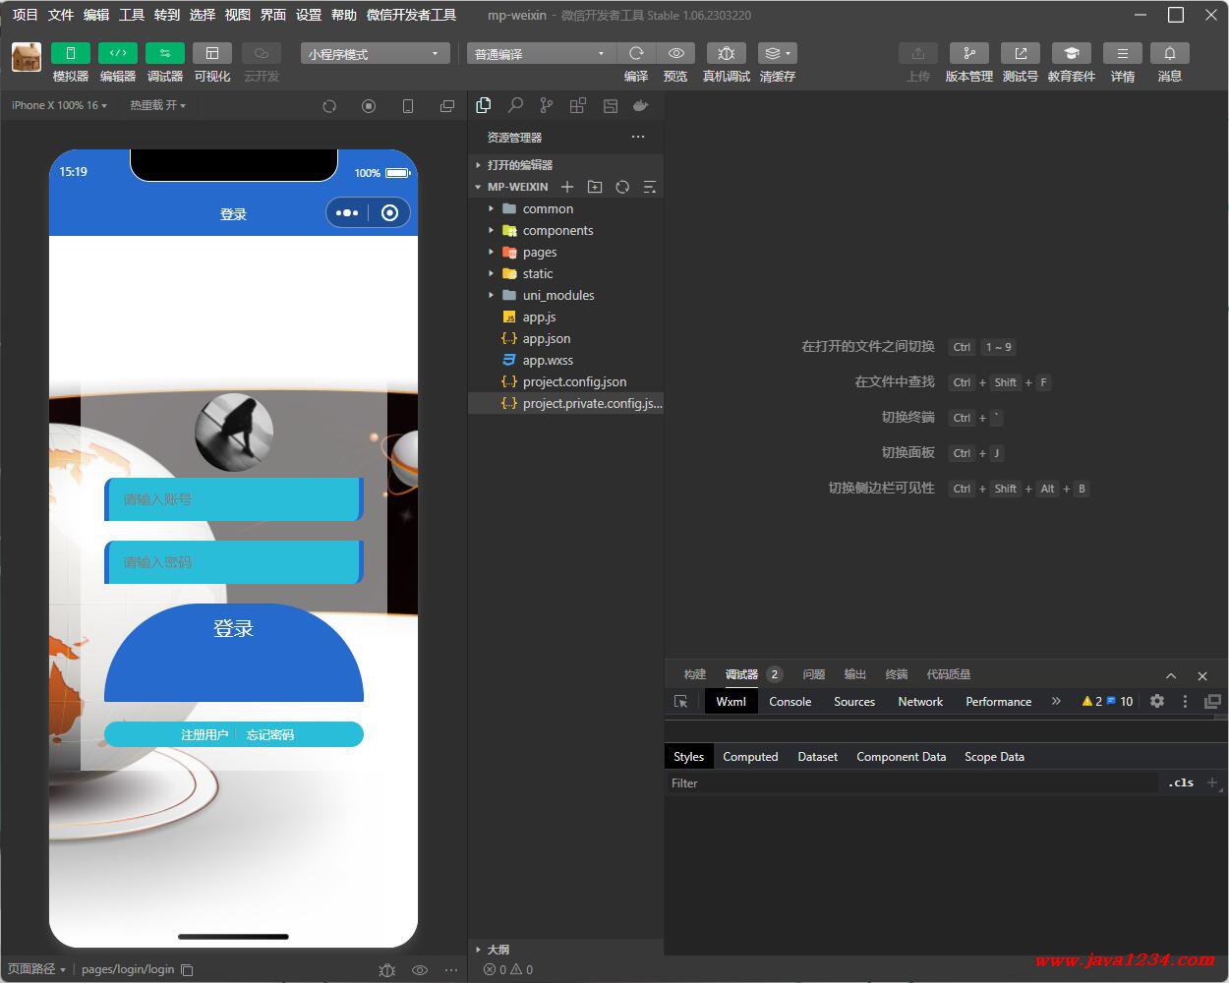The height and width of the screenshot is (983, 1229).
Task: Switch to the Sources tab
Action: pos(854,702)
